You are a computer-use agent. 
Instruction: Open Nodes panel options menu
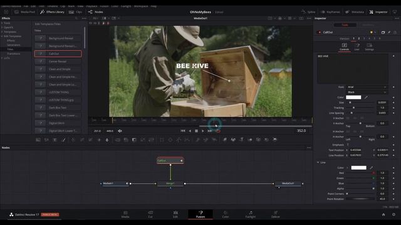click(309, 147)
